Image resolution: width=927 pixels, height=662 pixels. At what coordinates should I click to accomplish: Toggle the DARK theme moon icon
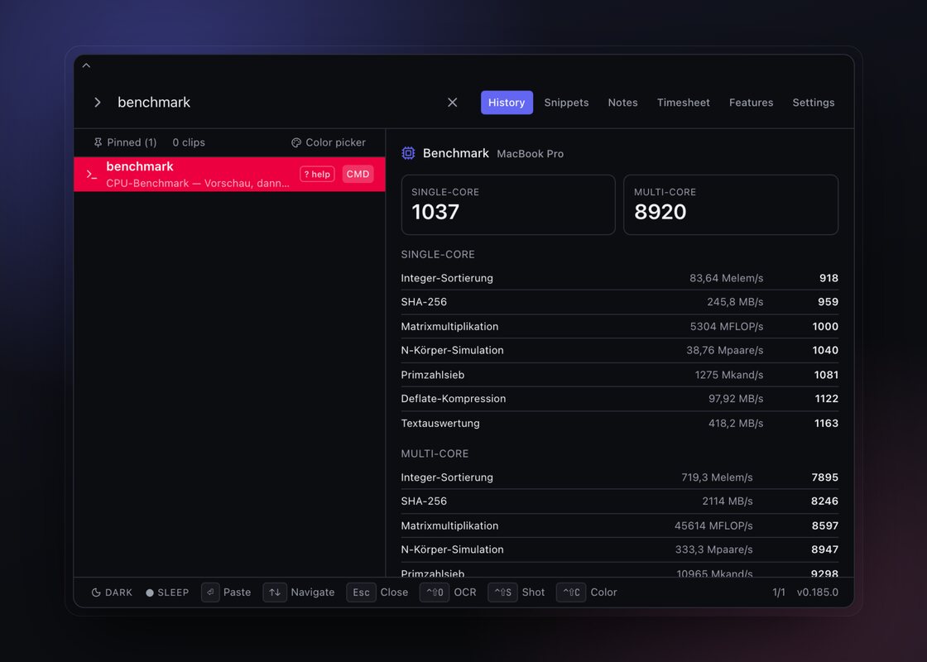click(x=96, y=592)
